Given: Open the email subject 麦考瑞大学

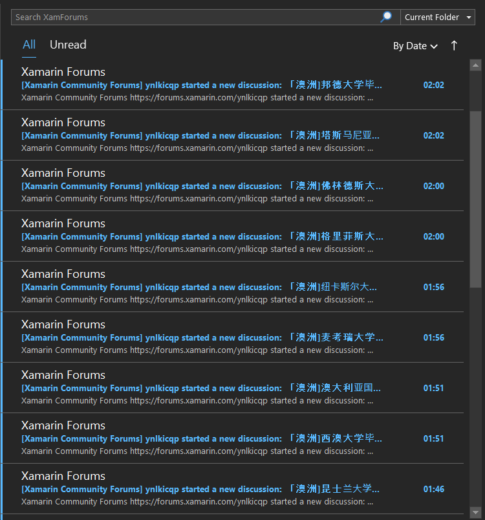Looking at the screenshot, I should (x=202, y=337).
